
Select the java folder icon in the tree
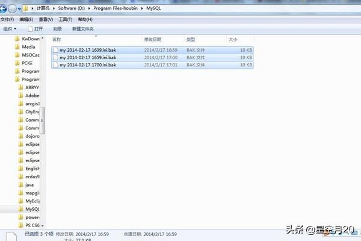[20, 185]
